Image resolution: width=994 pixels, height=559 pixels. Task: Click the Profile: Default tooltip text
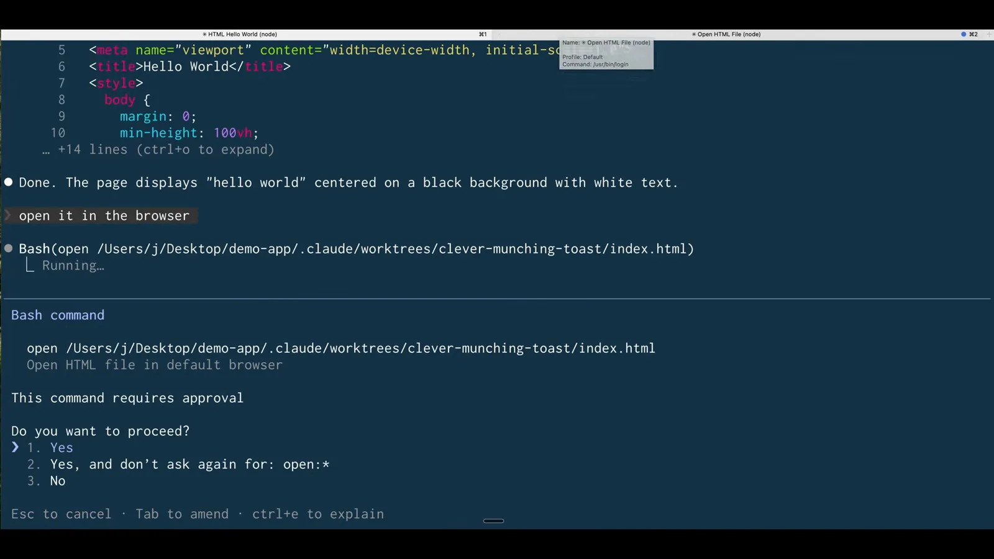click(583, 57)
